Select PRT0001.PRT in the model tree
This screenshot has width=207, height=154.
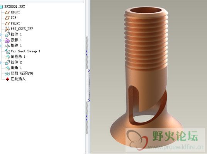[15, 7]
